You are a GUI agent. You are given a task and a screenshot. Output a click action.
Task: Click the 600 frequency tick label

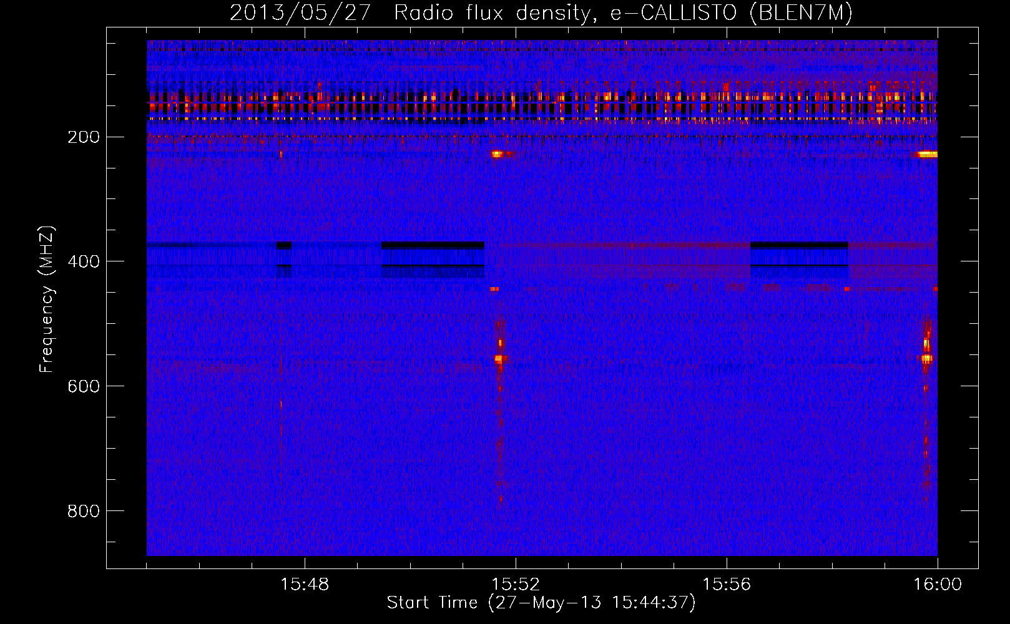click(83, 386)
